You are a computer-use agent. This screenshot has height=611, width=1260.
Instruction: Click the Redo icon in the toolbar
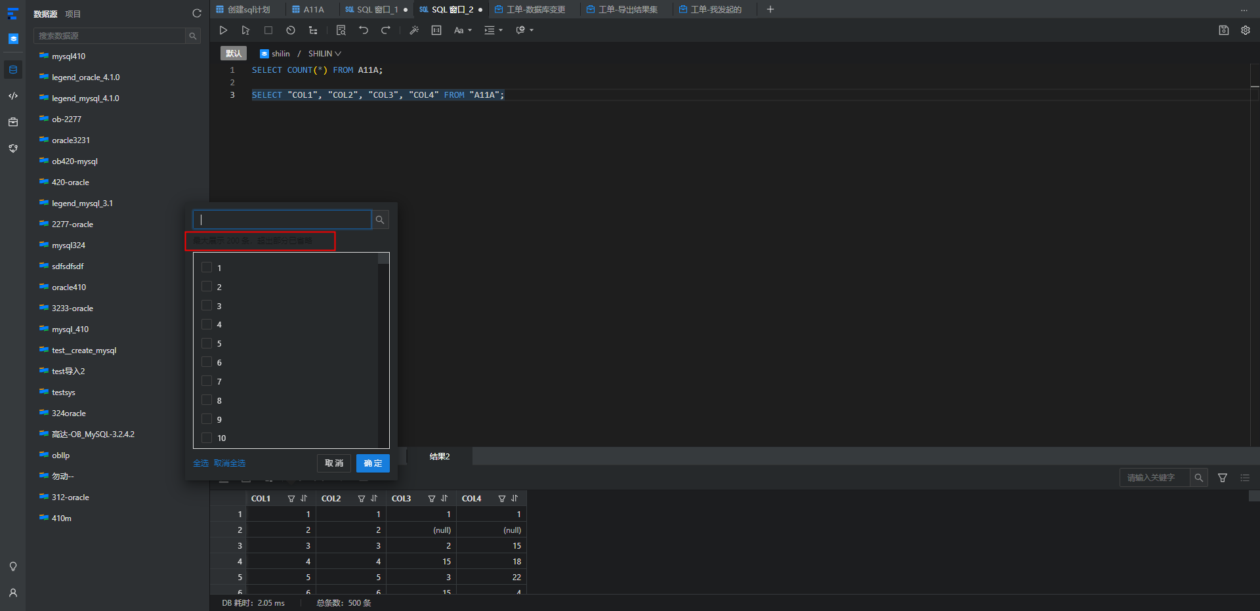[386, 30]
